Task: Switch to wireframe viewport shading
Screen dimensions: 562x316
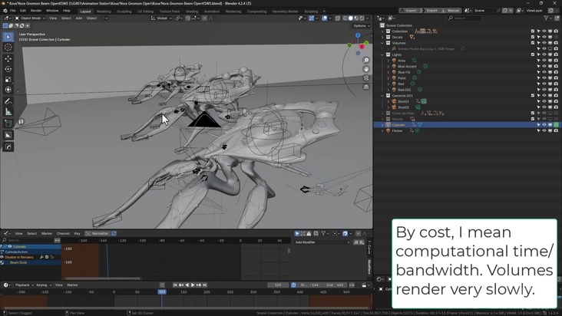Action: pos(345,18)
